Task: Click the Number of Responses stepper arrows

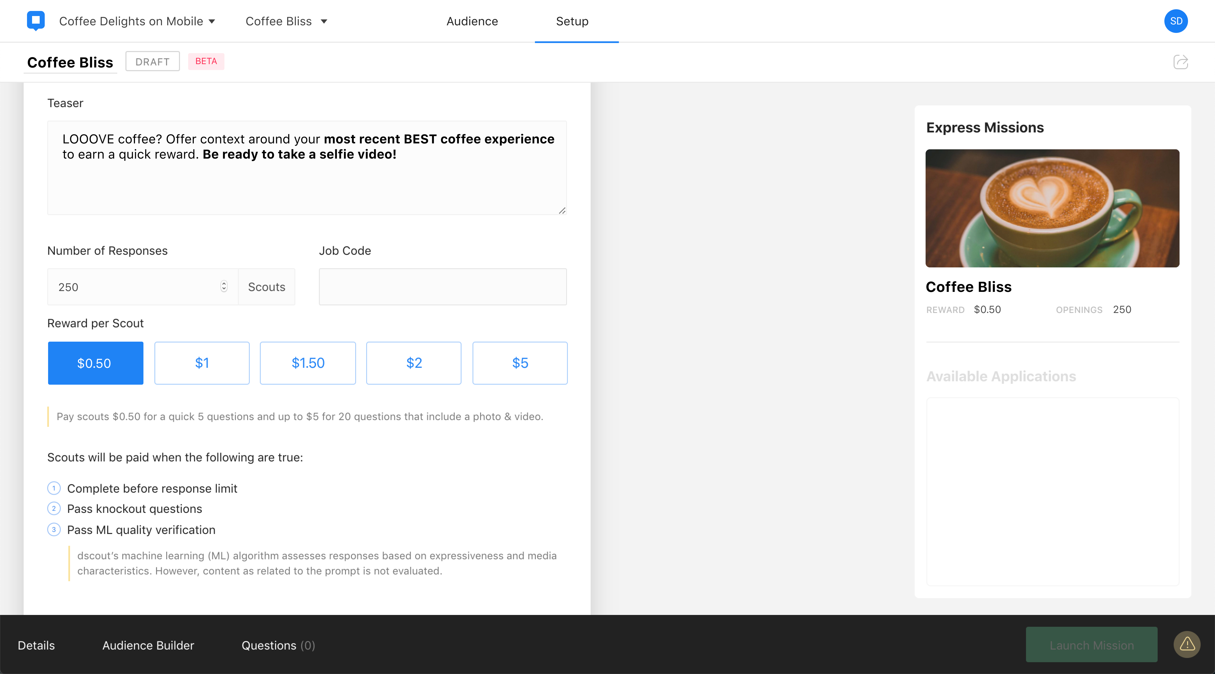Action: [224, 287]
